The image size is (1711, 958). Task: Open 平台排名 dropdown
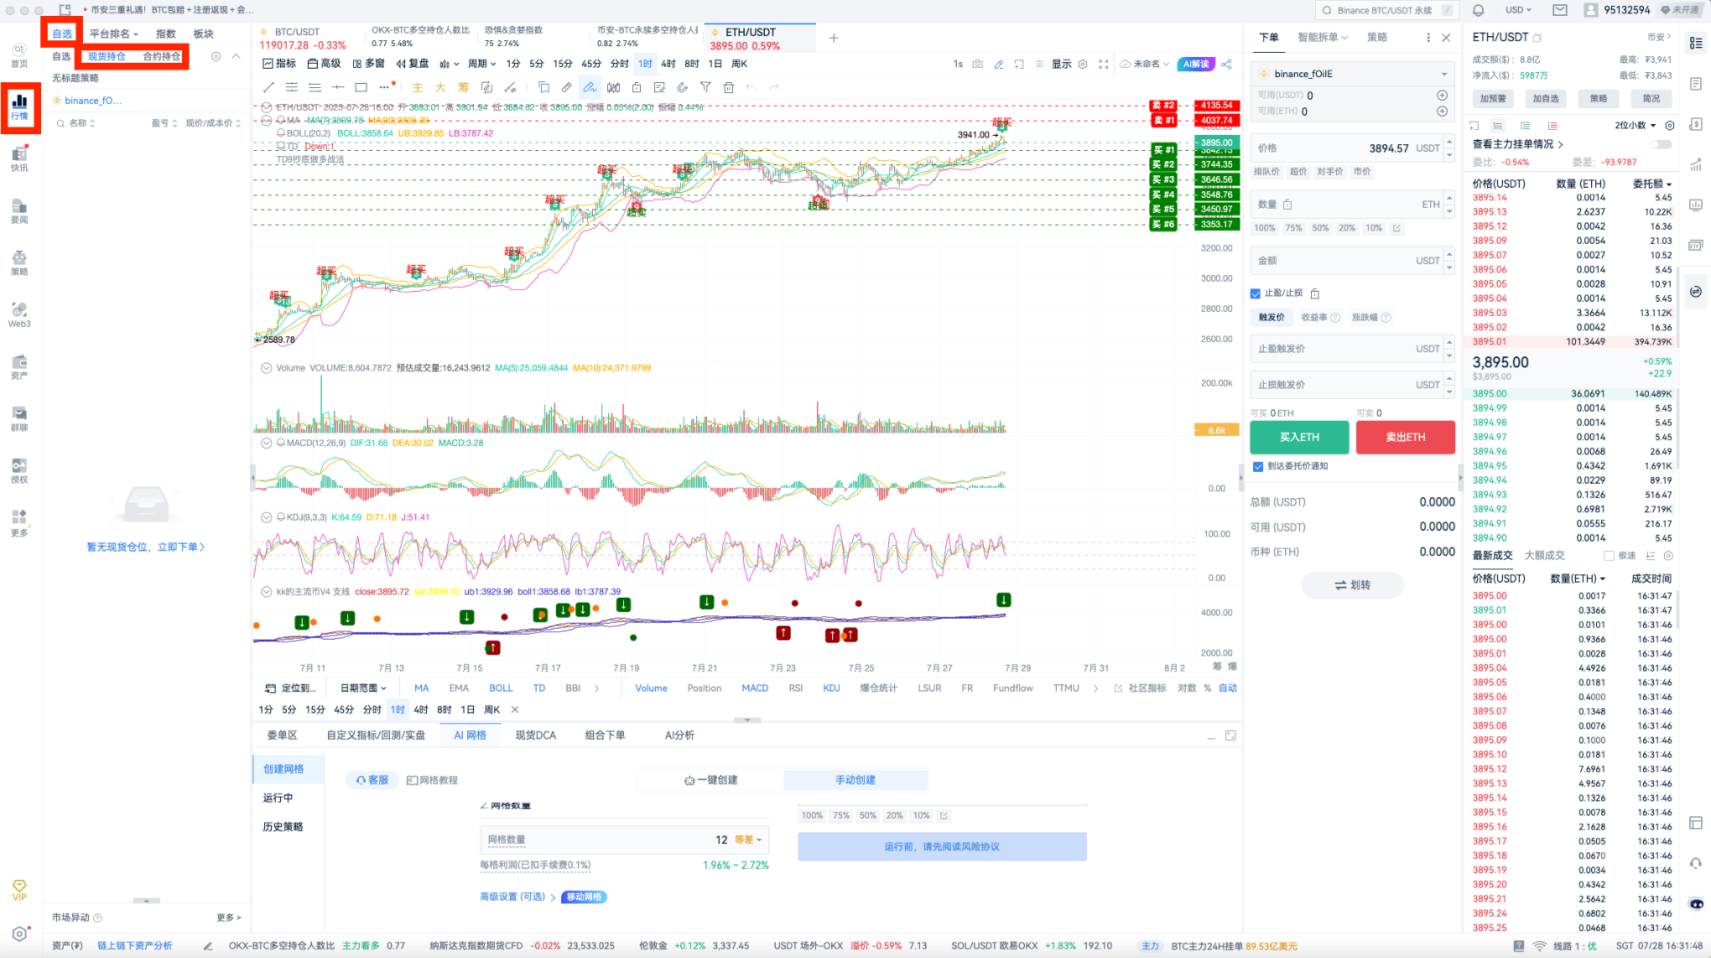tap(114, 34)
